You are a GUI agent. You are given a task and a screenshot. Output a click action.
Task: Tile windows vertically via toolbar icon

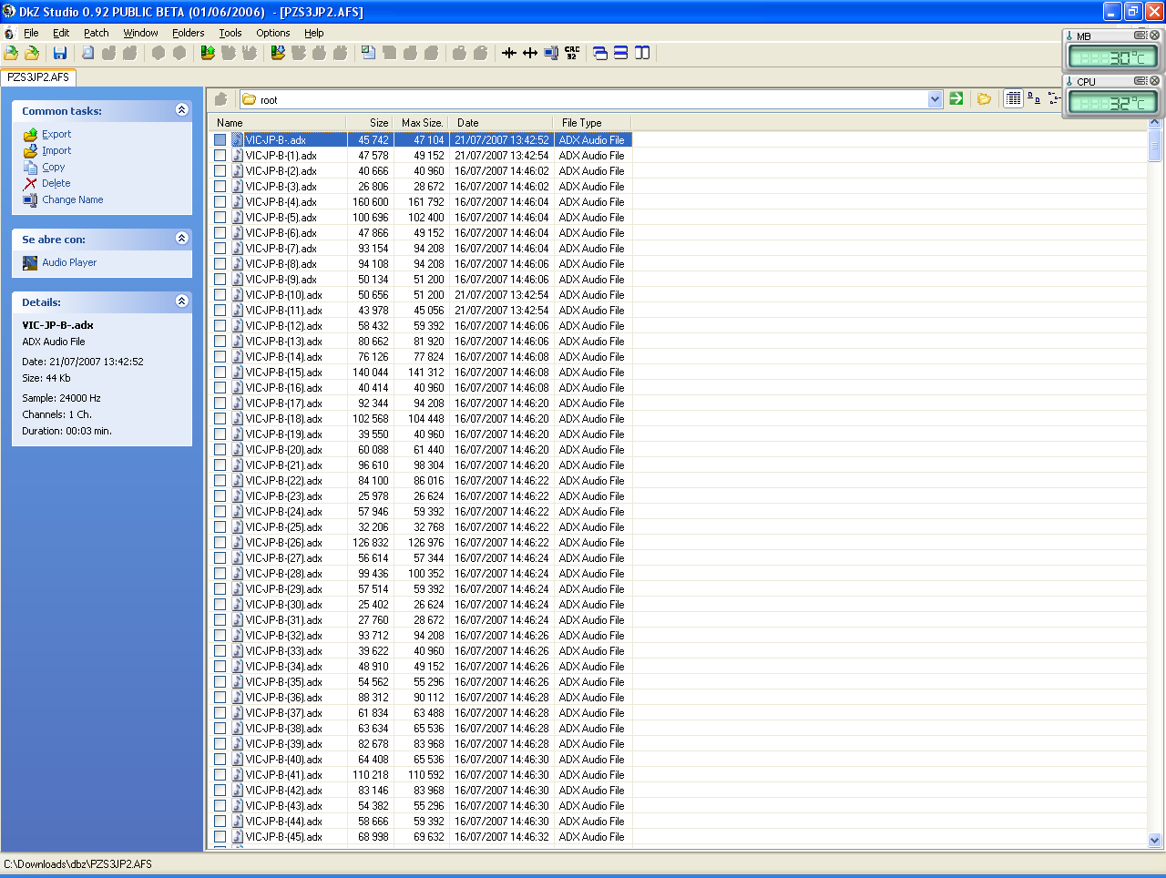point(642,53)
